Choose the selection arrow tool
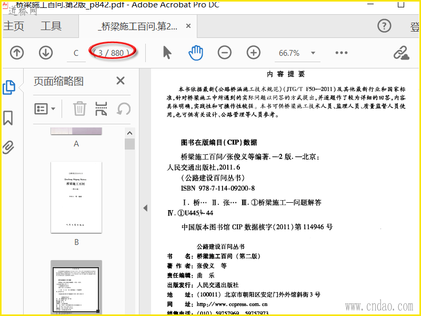This screenshot has height=316, width=421. click(167, 52)
